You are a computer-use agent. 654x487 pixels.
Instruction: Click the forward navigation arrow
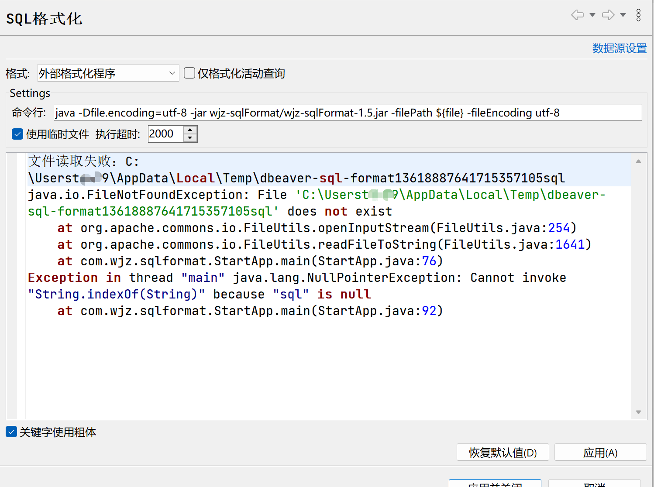[x=607, y=15]
